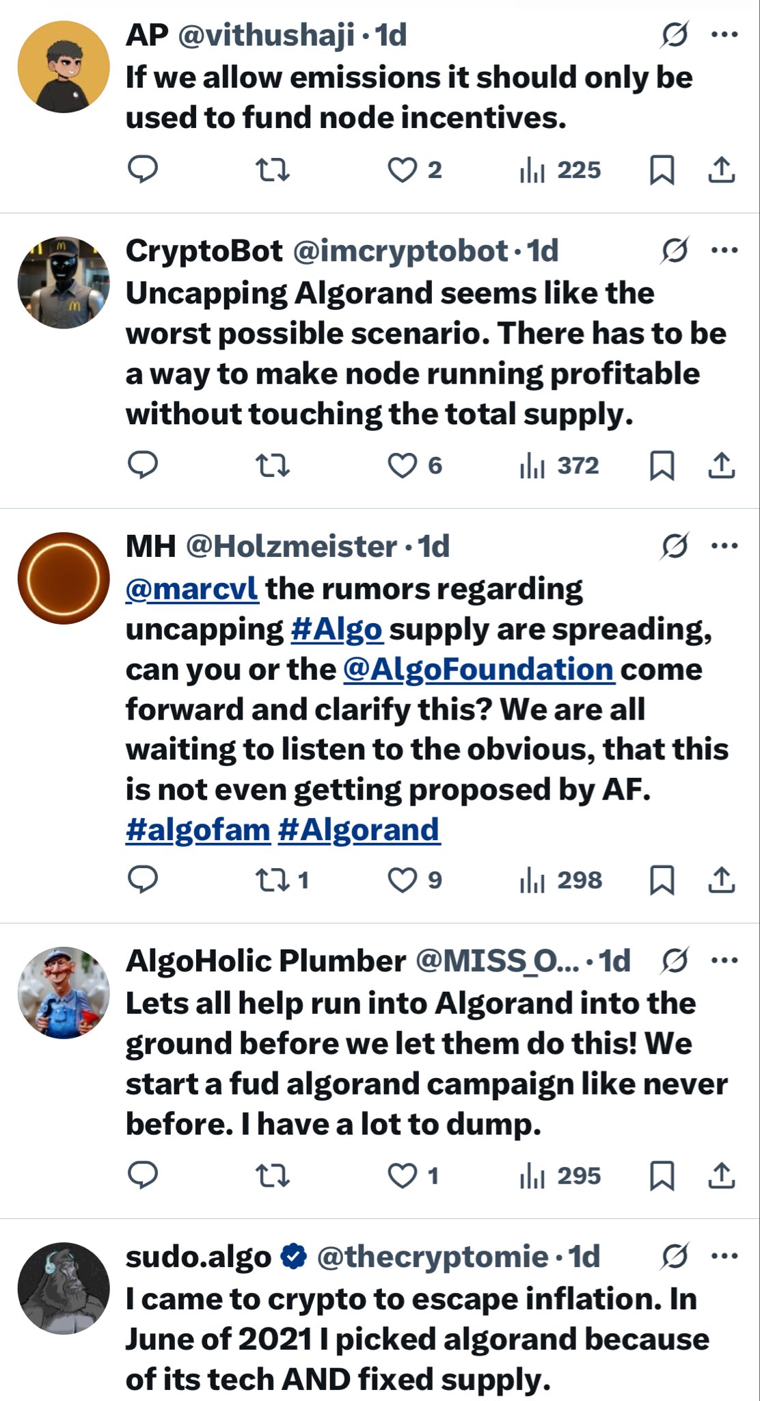This screenshot has height=1401, width=760.
Task: Open the #algofam hashtag
Action: 198,830
